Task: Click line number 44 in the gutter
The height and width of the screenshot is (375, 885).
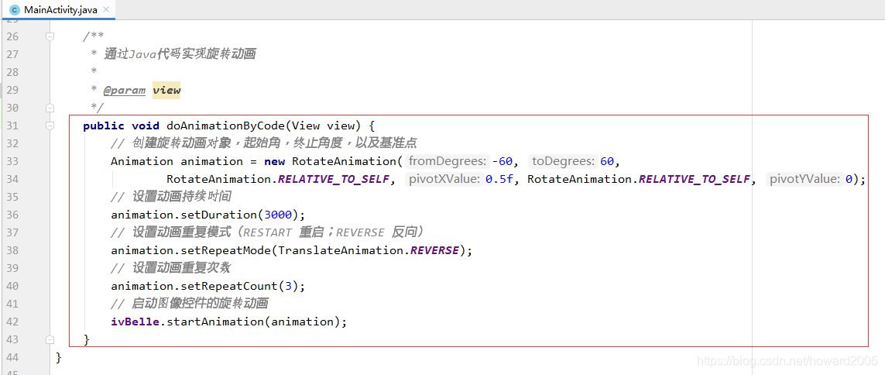Action: pos(12,357)
